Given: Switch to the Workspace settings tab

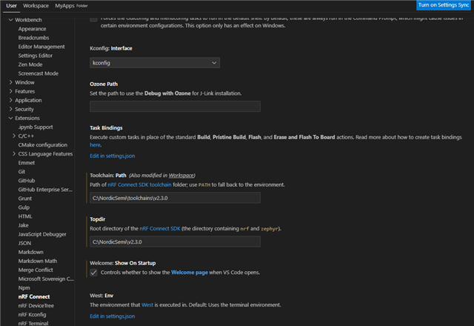Looking at the screenshot, I should tap(36, 6).
